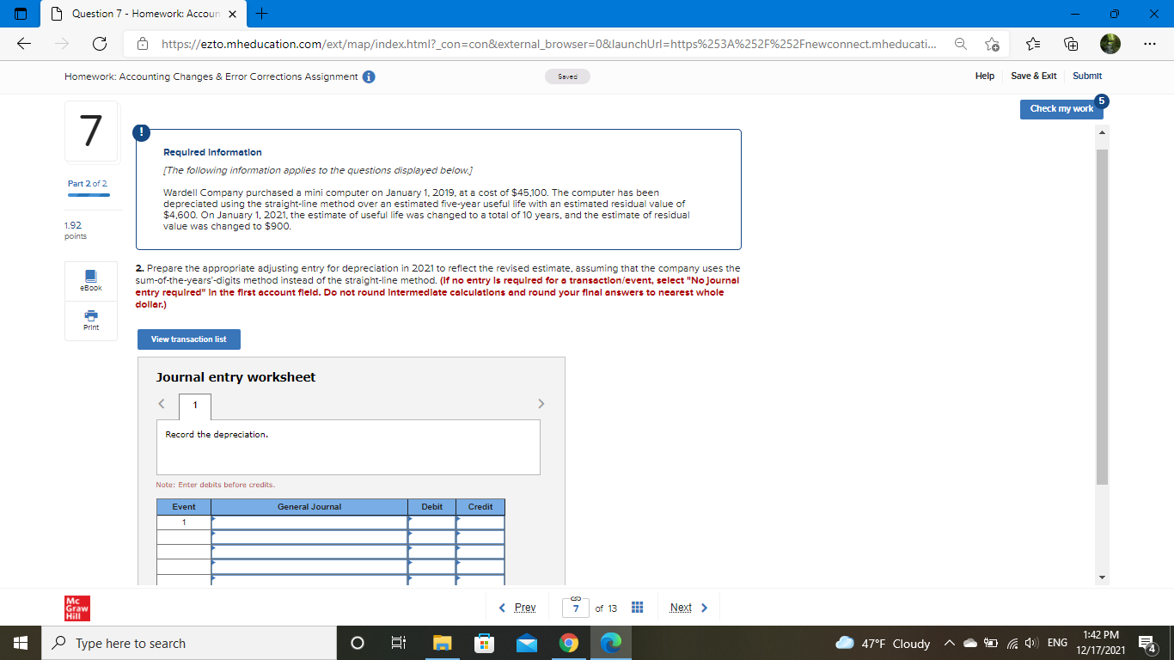
Task: Click the info icon beside the assignment title
Action: pyautogui.click(x=368, y=76)
